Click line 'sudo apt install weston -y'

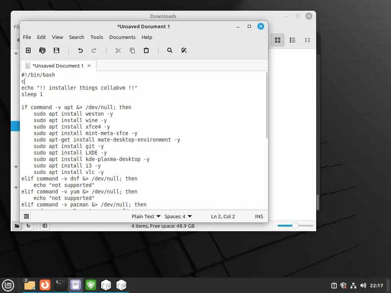coord(73,114)
